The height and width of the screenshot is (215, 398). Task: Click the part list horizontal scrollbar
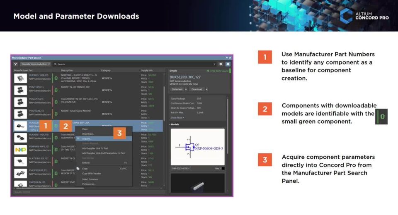click(49, 188)
